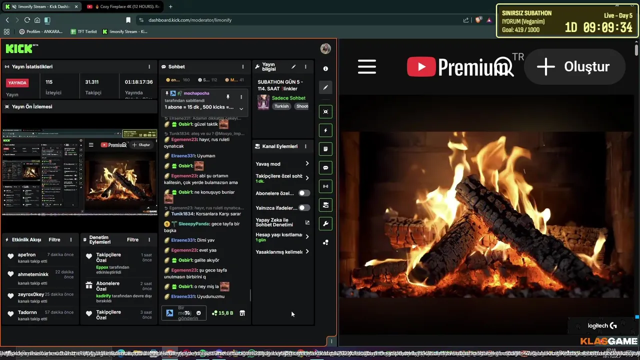Unpin the pinned mochapocha message
640x360 pixels.
[x=227, y=97]
